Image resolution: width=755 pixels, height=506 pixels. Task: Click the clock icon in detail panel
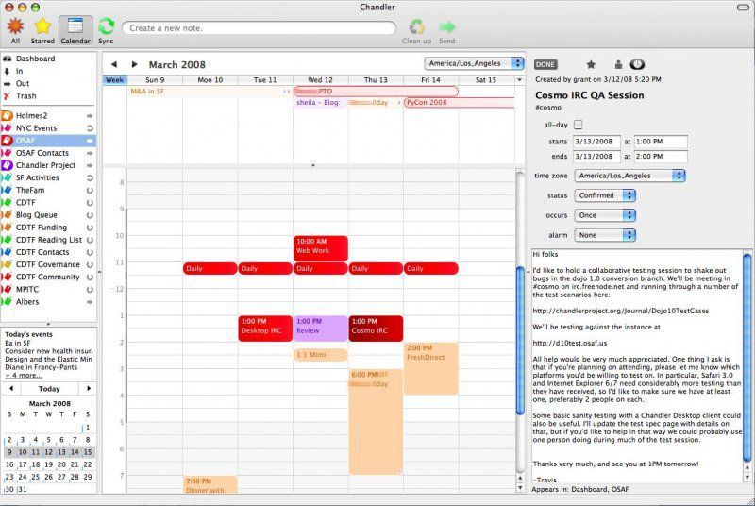[x=637, y=64]
